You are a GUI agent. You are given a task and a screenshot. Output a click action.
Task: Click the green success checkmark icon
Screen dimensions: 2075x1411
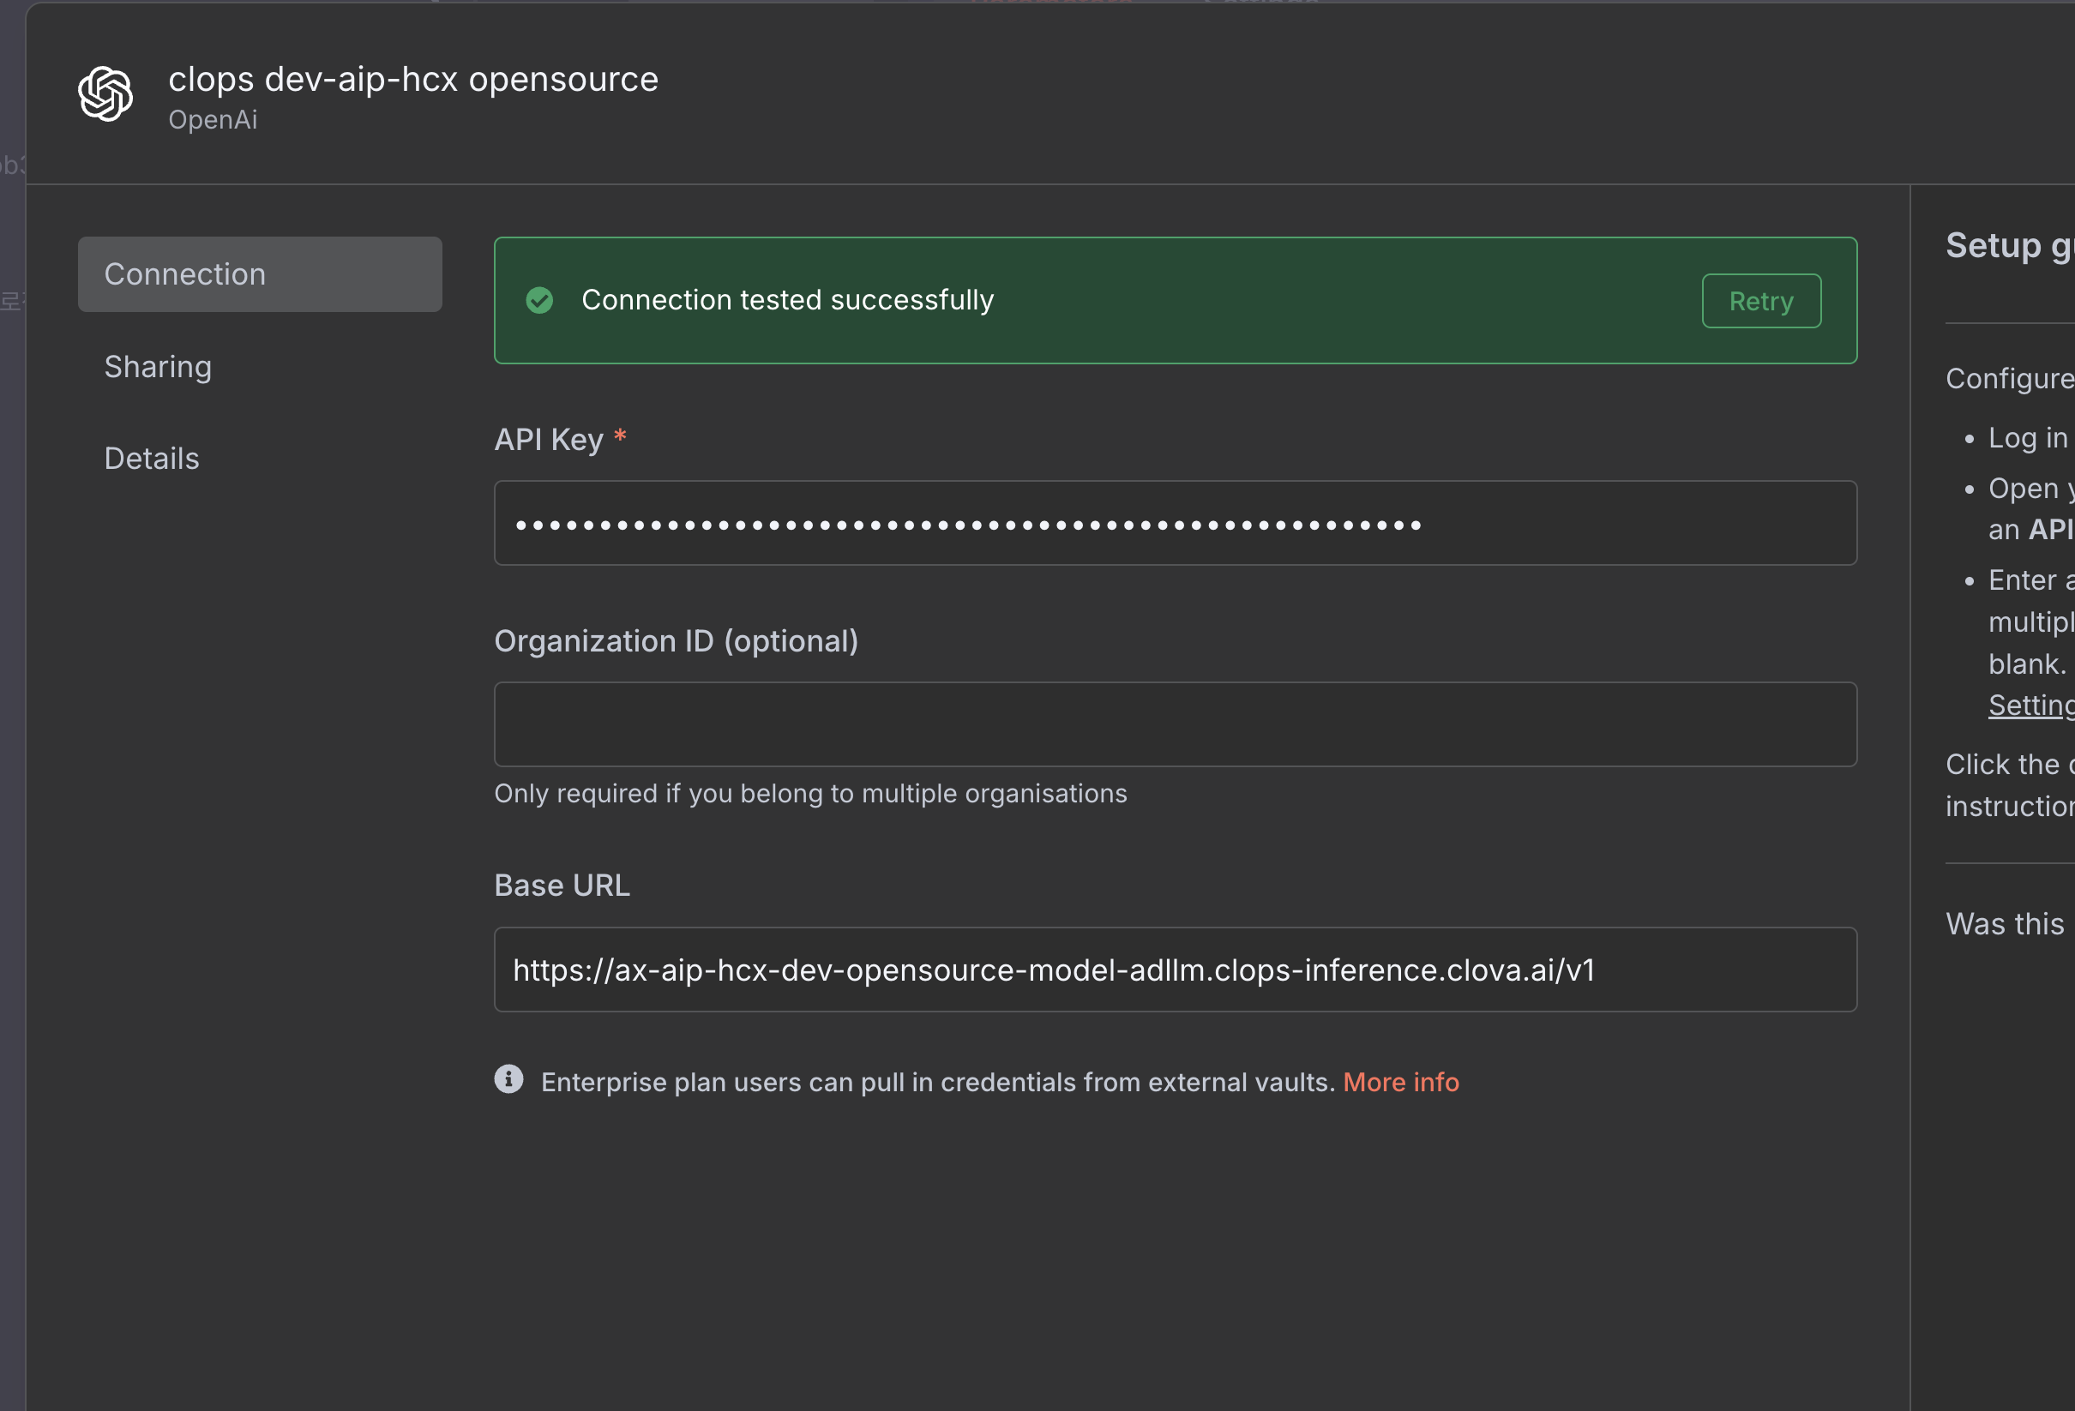pos(539,301)
